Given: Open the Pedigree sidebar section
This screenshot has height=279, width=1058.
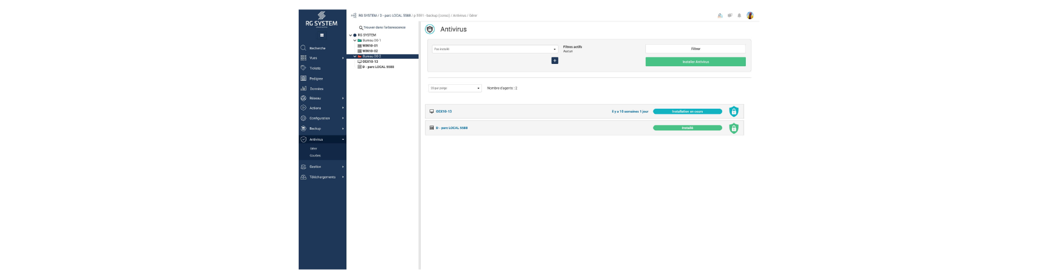Looking at the screenshot, I should coord(316,78).
